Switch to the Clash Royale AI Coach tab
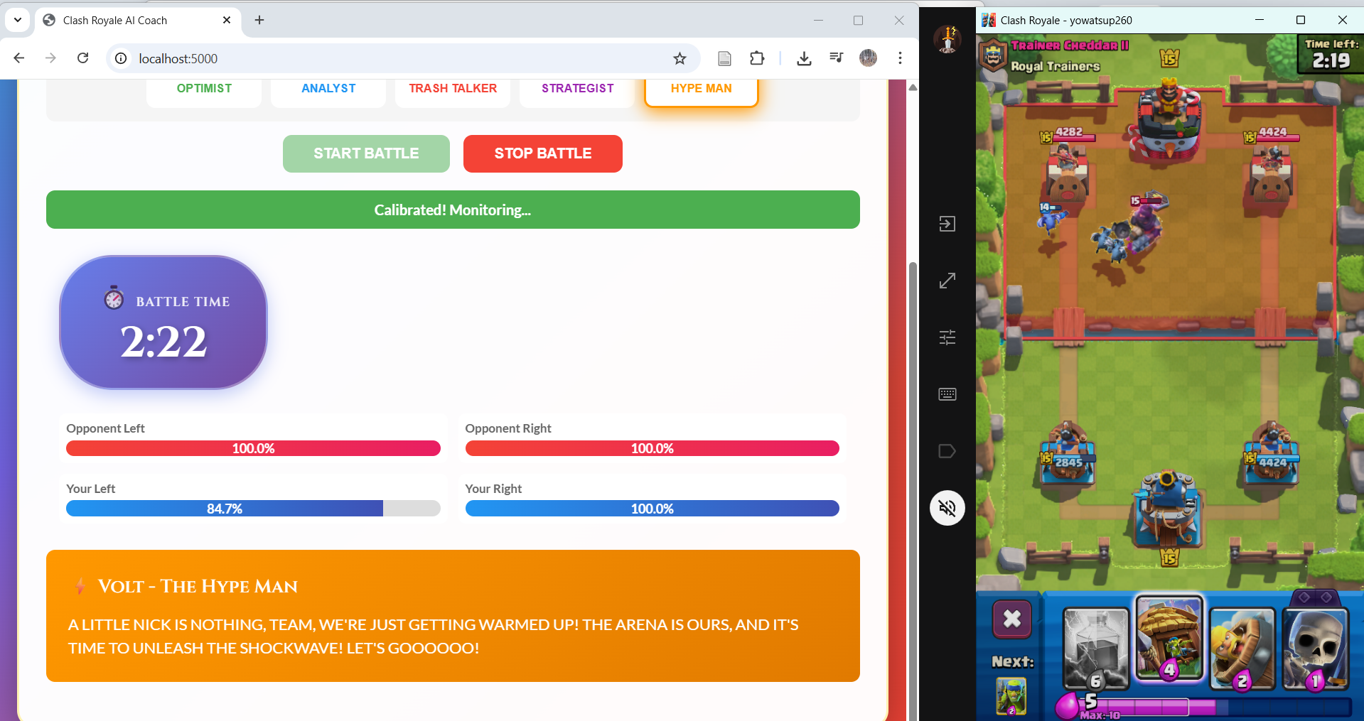 tap(138, 21)
